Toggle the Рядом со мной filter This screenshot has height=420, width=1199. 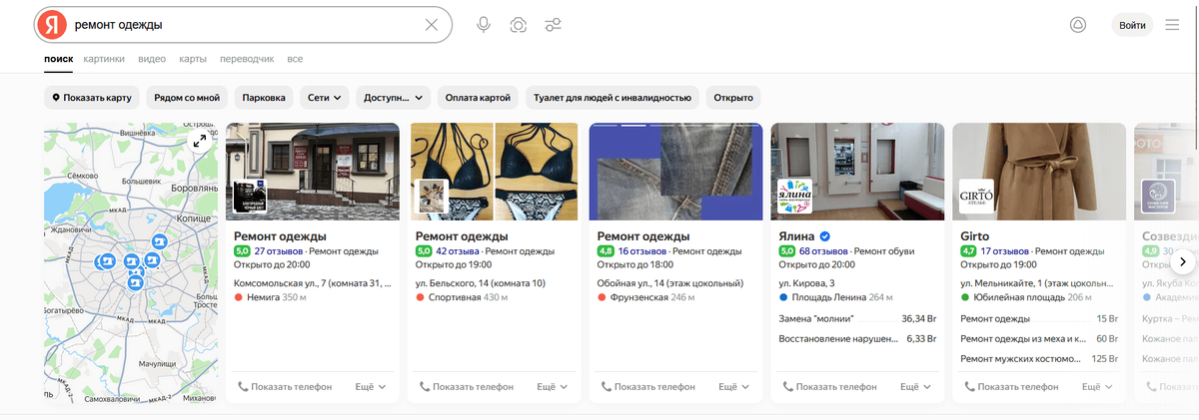click(x=187, y=98)
